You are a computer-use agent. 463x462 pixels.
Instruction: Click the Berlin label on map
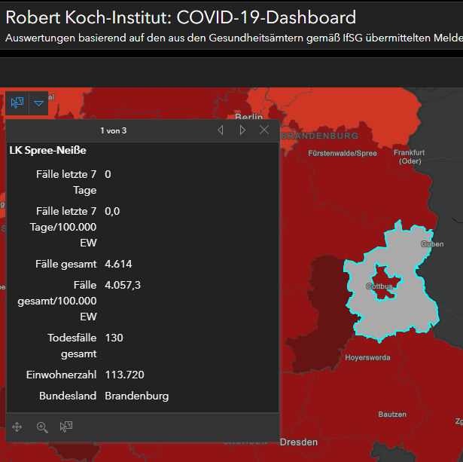point(248,118)
